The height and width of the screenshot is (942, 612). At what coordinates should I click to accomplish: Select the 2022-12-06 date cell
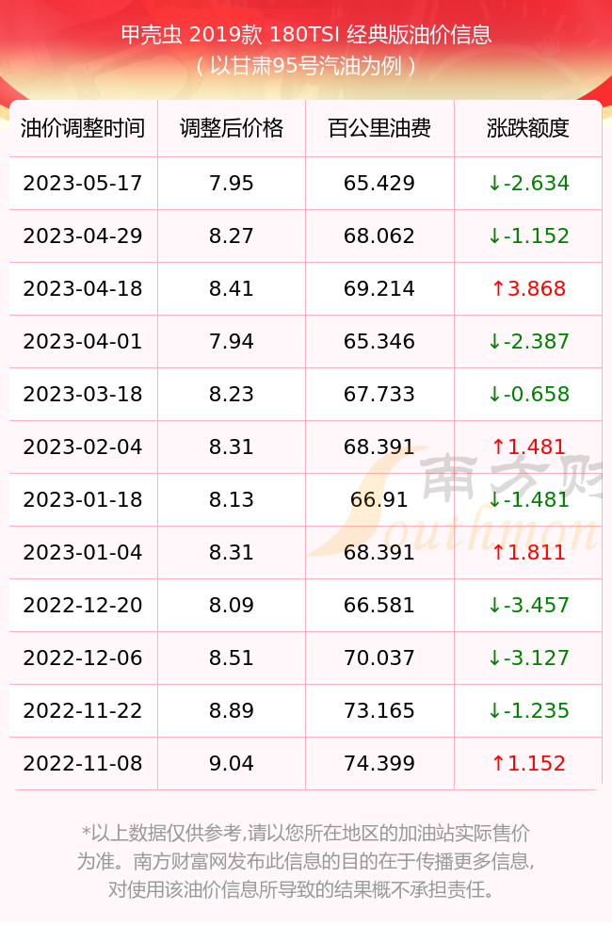point(83,658)
